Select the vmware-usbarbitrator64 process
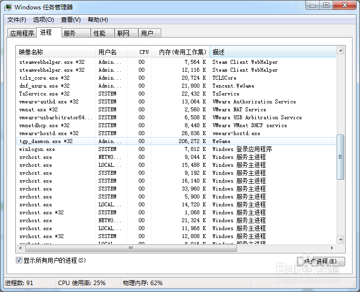 pos(177,117)
